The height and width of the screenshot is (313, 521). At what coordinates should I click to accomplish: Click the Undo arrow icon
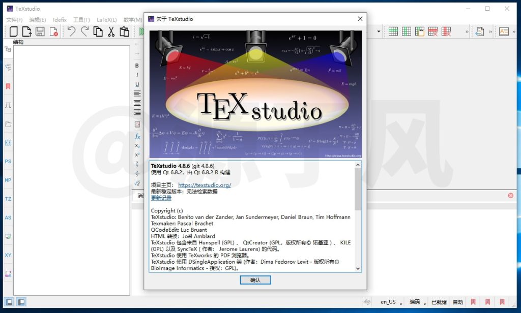71,32
